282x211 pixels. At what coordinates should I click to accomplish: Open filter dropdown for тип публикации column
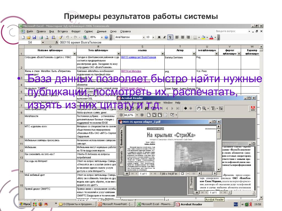point(216,54)
